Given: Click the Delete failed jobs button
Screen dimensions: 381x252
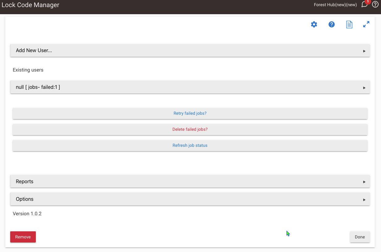Looking at the screenshot, I should (x=190, y=129).
